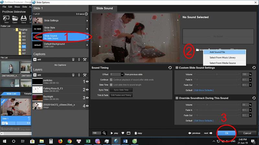
Task: Delete layer using the Layers trash icon
Action: coord(73,75)
